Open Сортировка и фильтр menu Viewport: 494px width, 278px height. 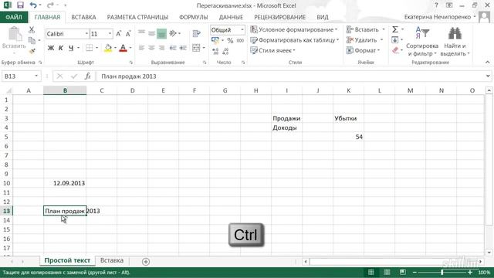[x=422, y=41]
